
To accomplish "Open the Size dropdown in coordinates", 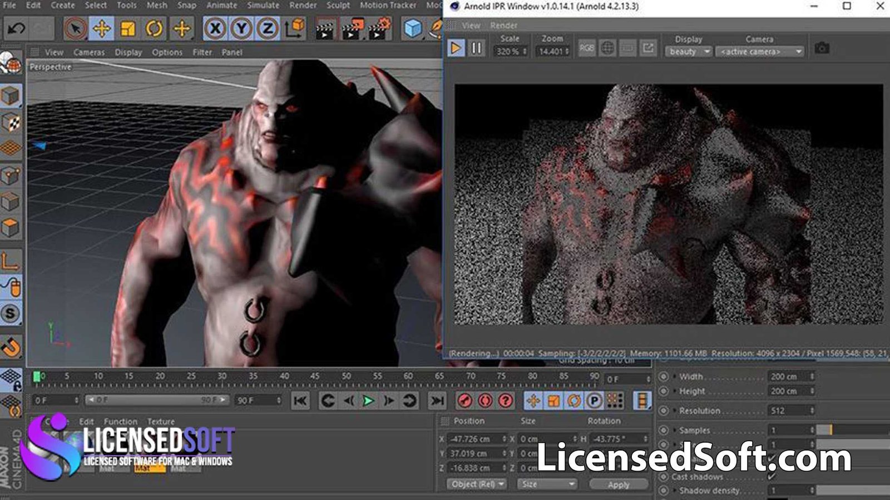I will (x=547, y=484).
